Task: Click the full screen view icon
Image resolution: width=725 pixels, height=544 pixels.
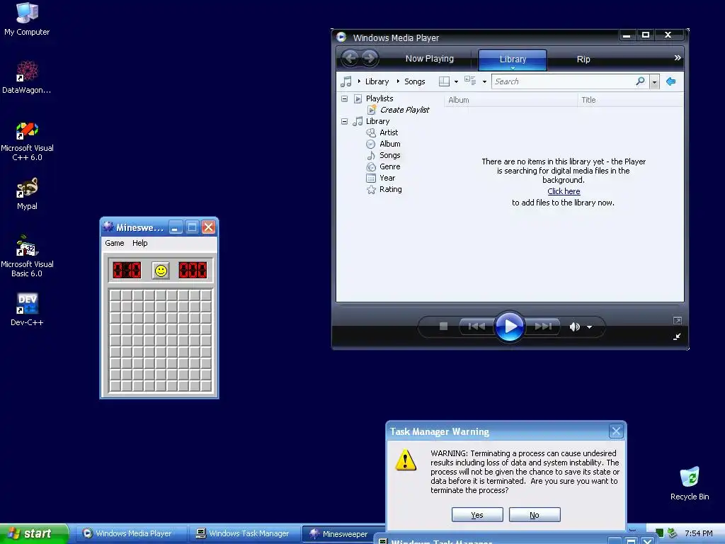Action: (678, 321)
